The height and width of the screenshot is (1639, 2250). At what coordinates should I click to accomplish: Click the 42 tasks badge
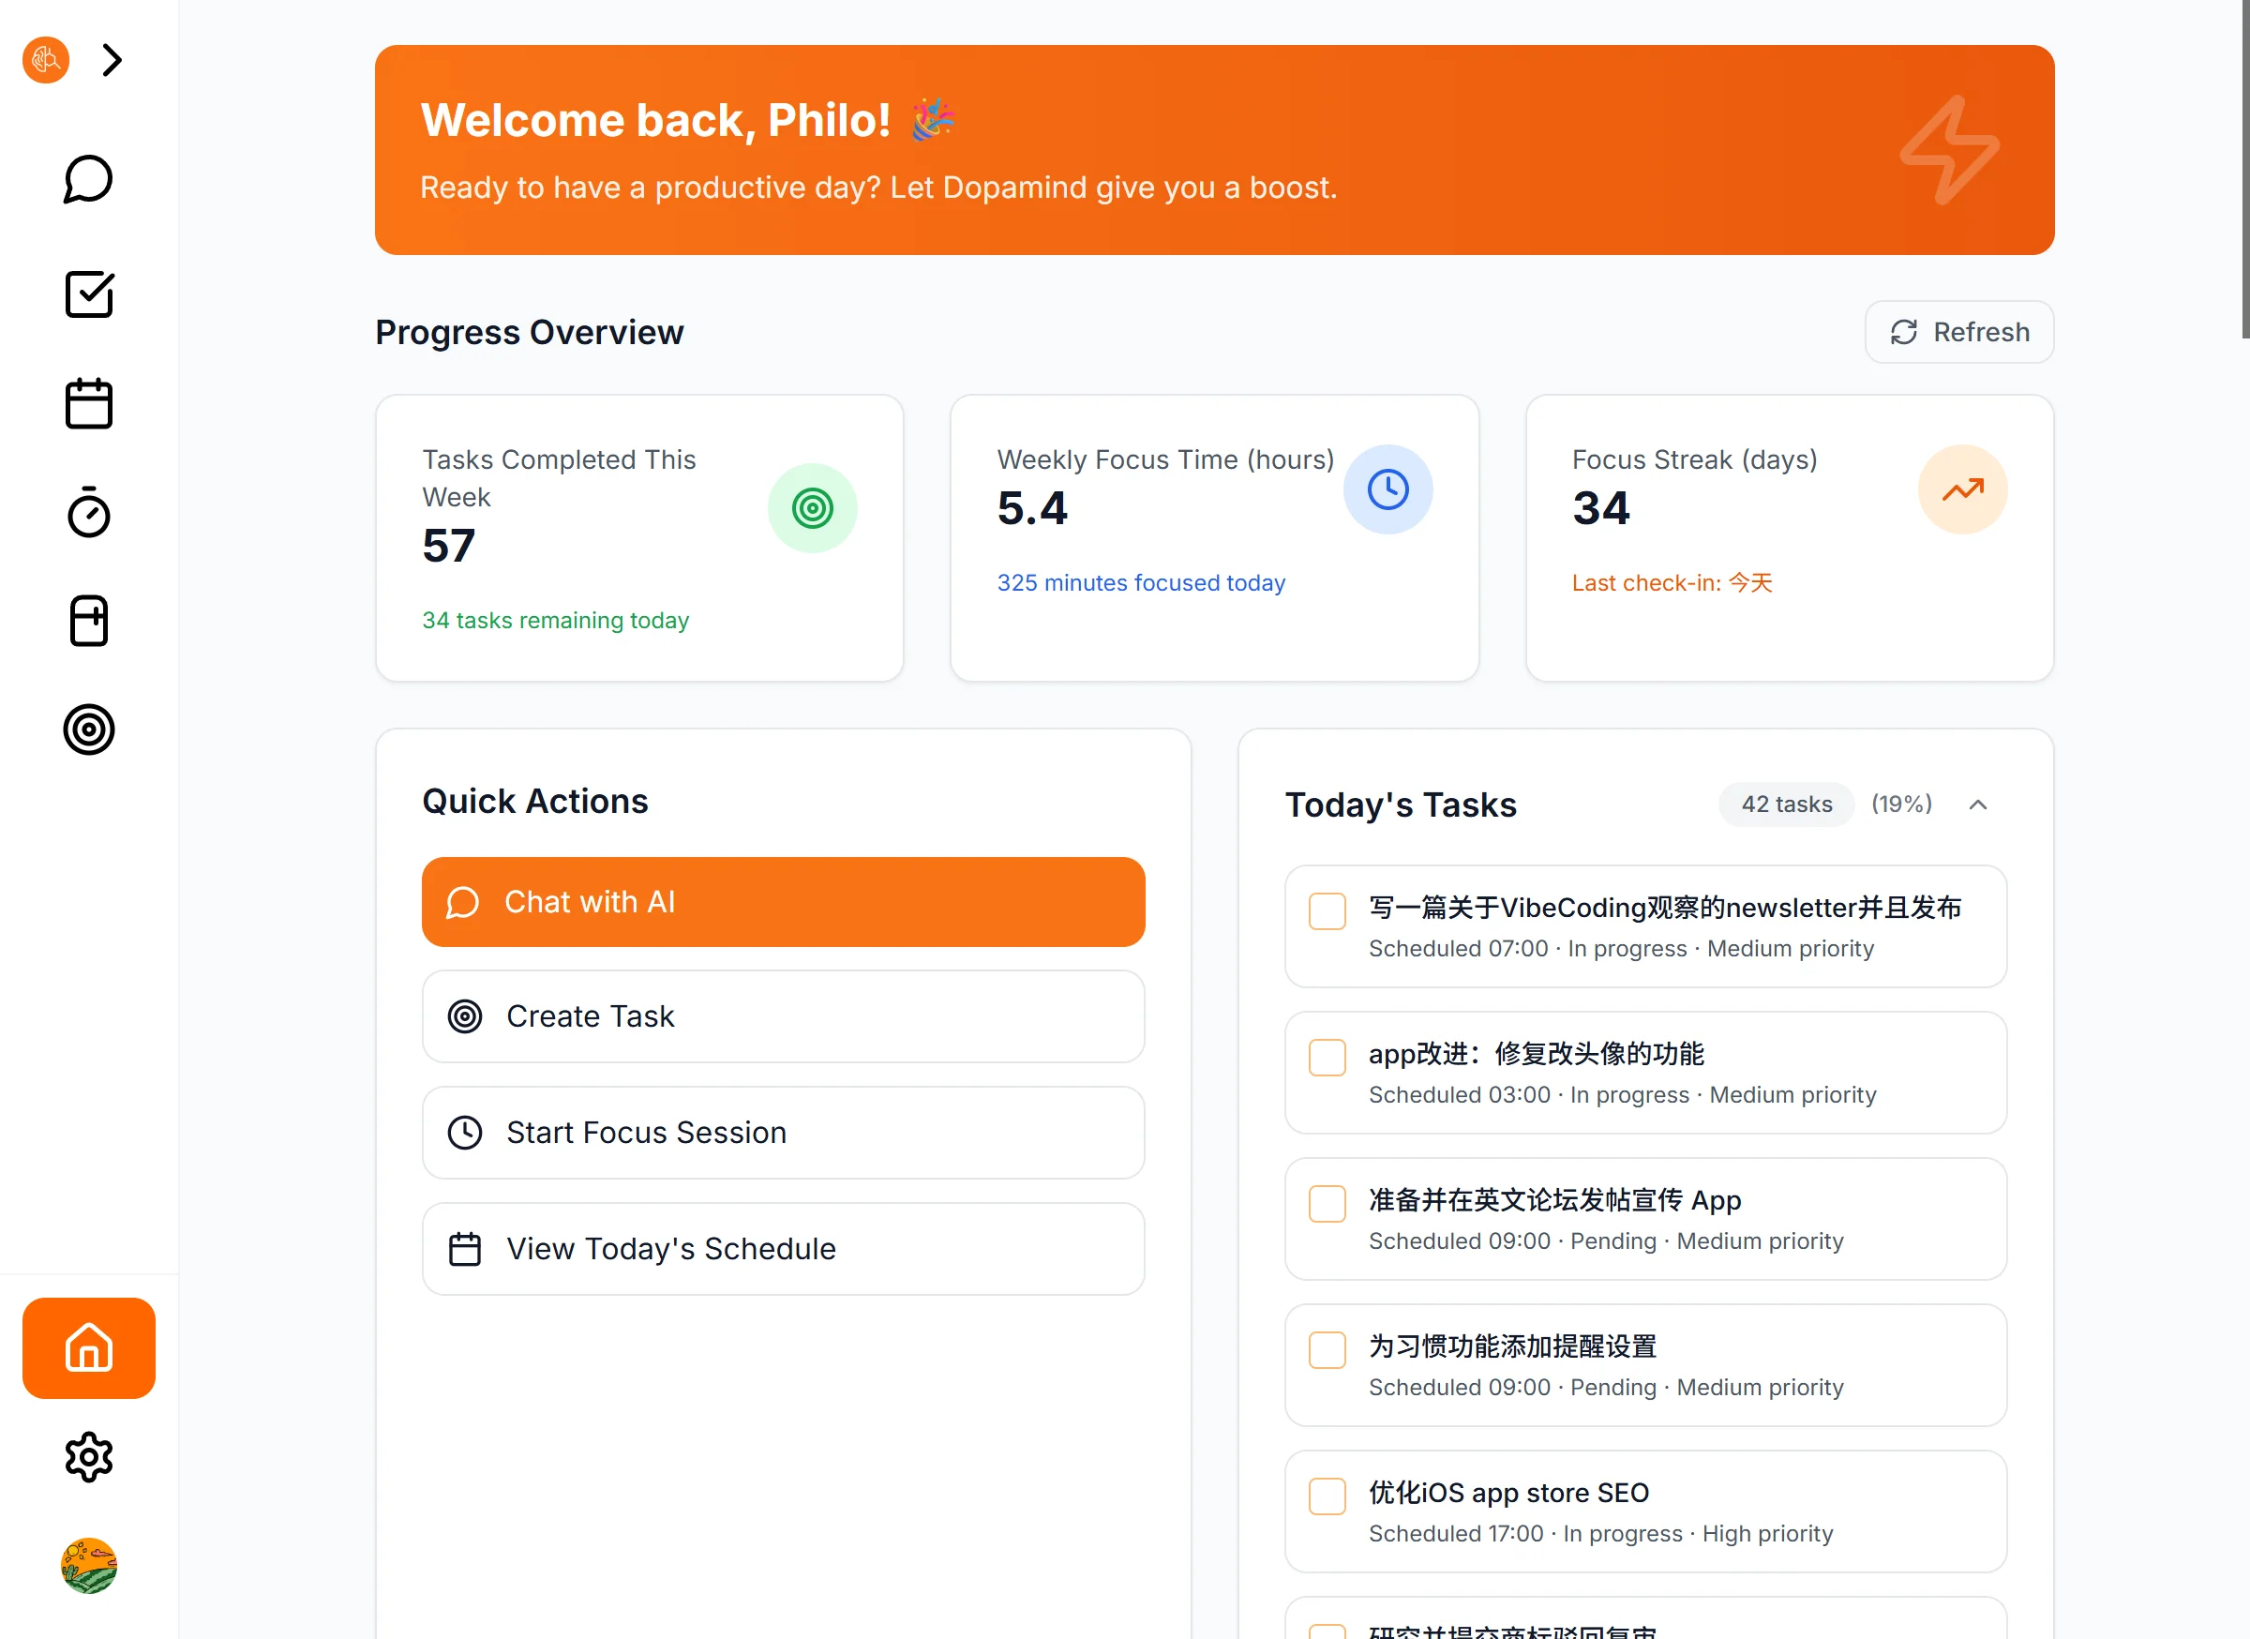(1787, 804)
